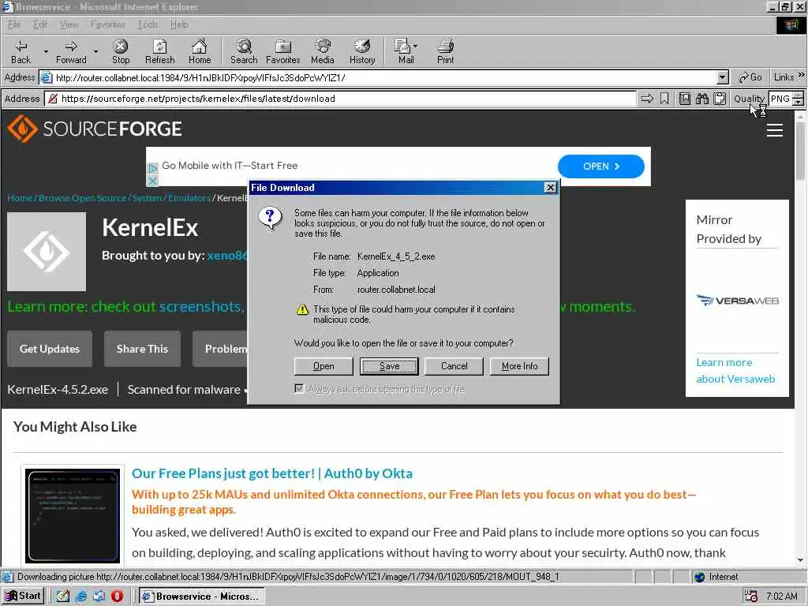808x606 pixels.
Task: Click Save in File Download dialog
Action: point(389,366)
